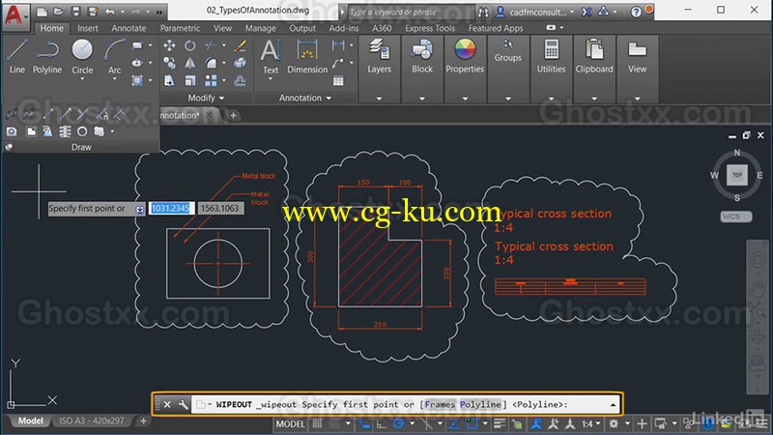Toggle annotation visibility in status bar

536,423
